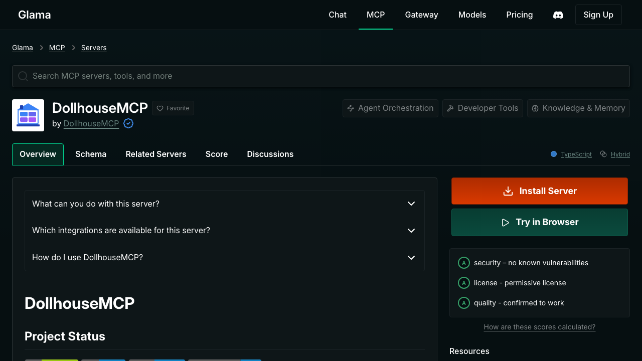Image resolution: width=642 pixels, height=361 pixels.
Task: Click the DollhouseMCP house logo icon
Action: (28, 115)
